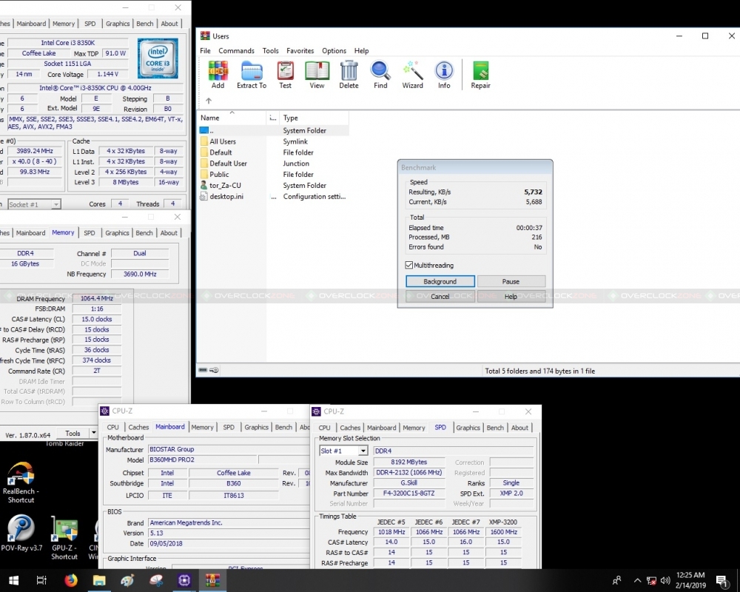Switch to About tab in top CPU-Z window
Image resolution: width=740 pixels, height=592 pixels.
pyautogui.click(x=169, y=24)
